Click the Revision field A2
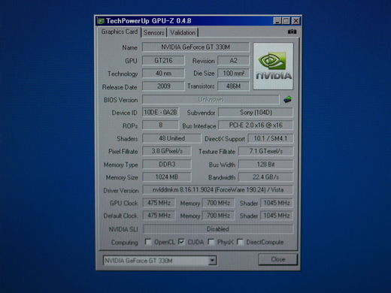 [x=233, y=60]
